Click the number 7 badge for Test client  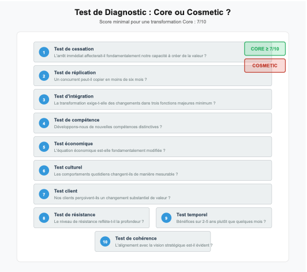click(x=44, y=194)
